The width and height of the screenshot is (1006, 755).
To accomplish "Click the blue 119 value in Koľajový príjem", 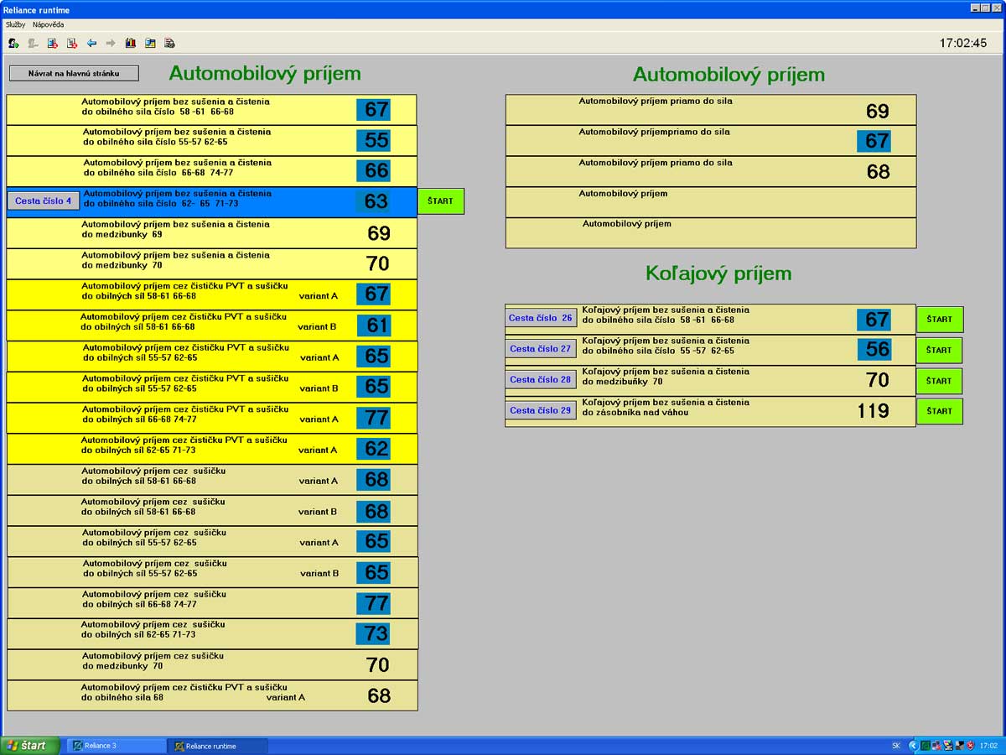I will point(873,411).
